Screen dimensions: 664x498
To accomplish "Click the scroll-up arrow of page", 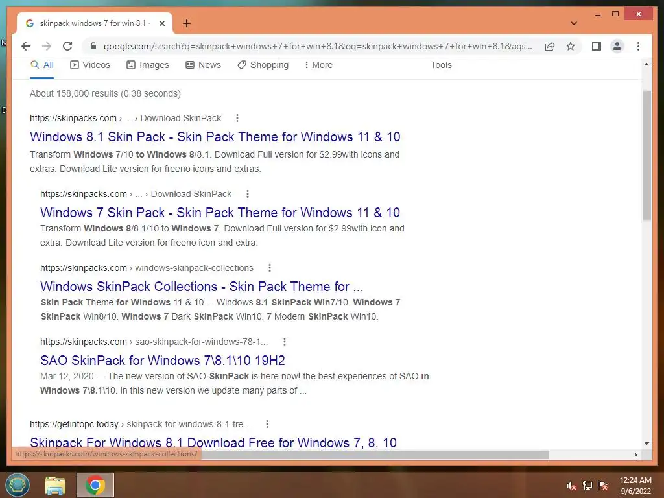I will pyautogui.click(x=646, y=64).
